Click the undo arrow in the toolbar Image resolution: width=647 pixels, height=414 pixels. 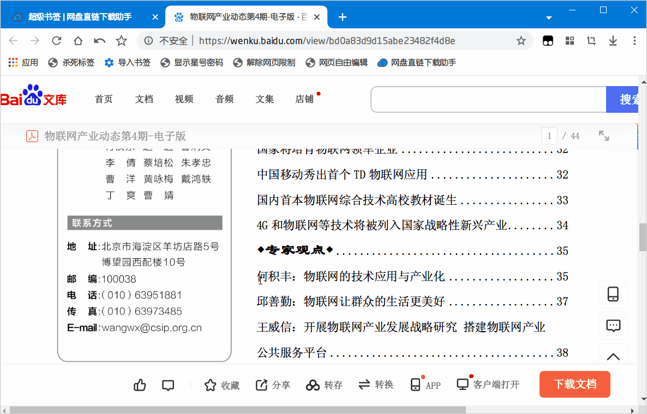click(99, 40)
